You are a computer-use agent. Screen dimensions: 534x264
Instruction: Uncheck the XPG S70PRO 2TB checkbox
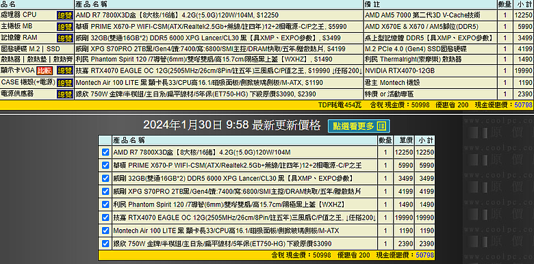[x=105, y=192]
